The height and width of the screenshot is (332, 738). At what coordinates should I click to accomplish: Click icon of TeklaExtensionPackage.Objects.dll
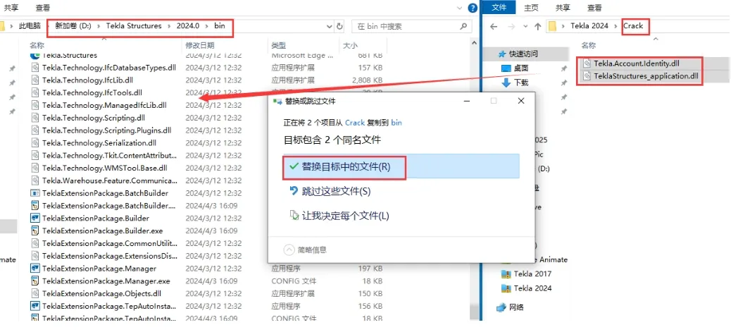click(x=35, y=293)
